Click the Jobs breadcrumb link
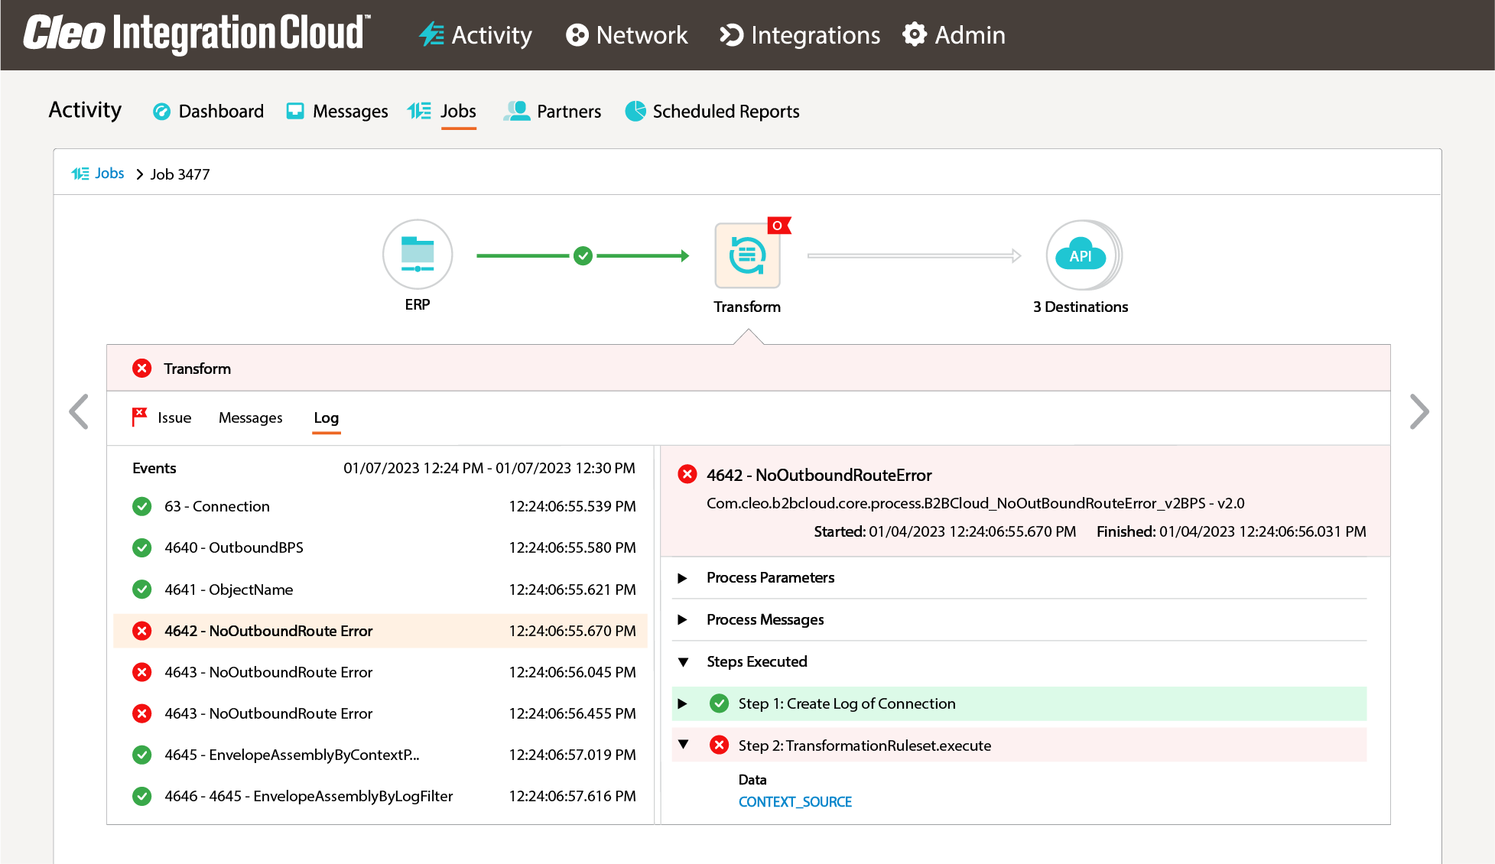1495x864 pixels. [109, 174]
